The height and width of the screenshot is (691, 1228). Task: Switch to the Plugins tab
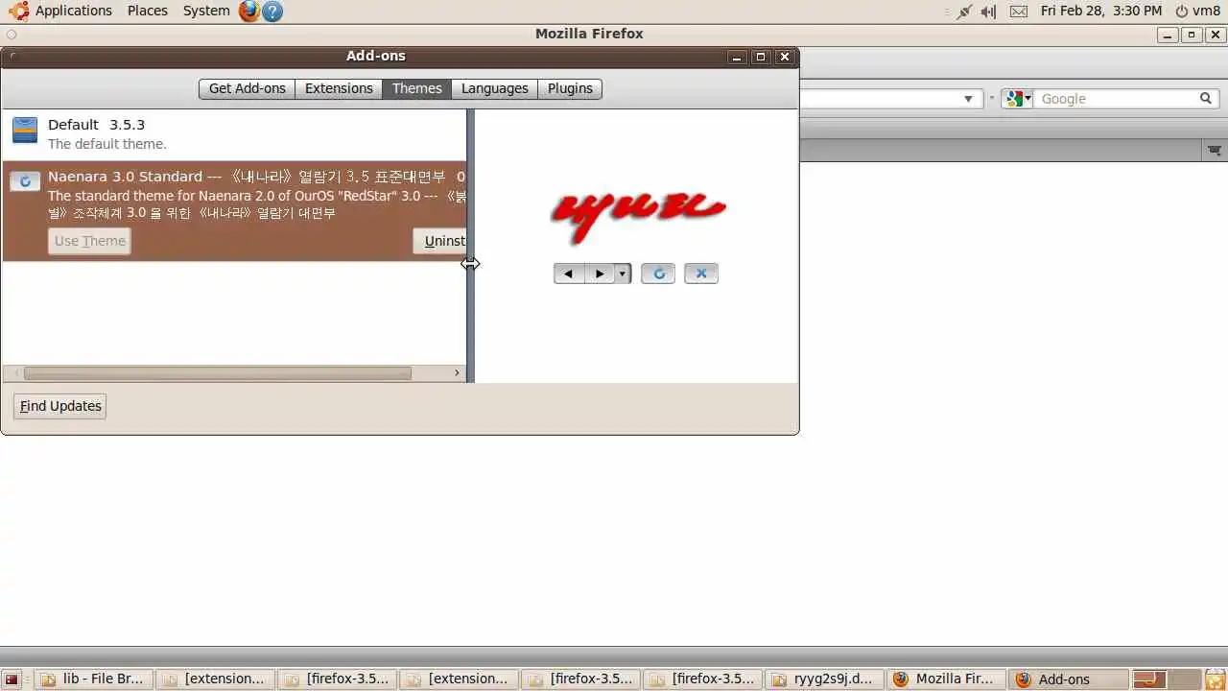click(570, 88)
